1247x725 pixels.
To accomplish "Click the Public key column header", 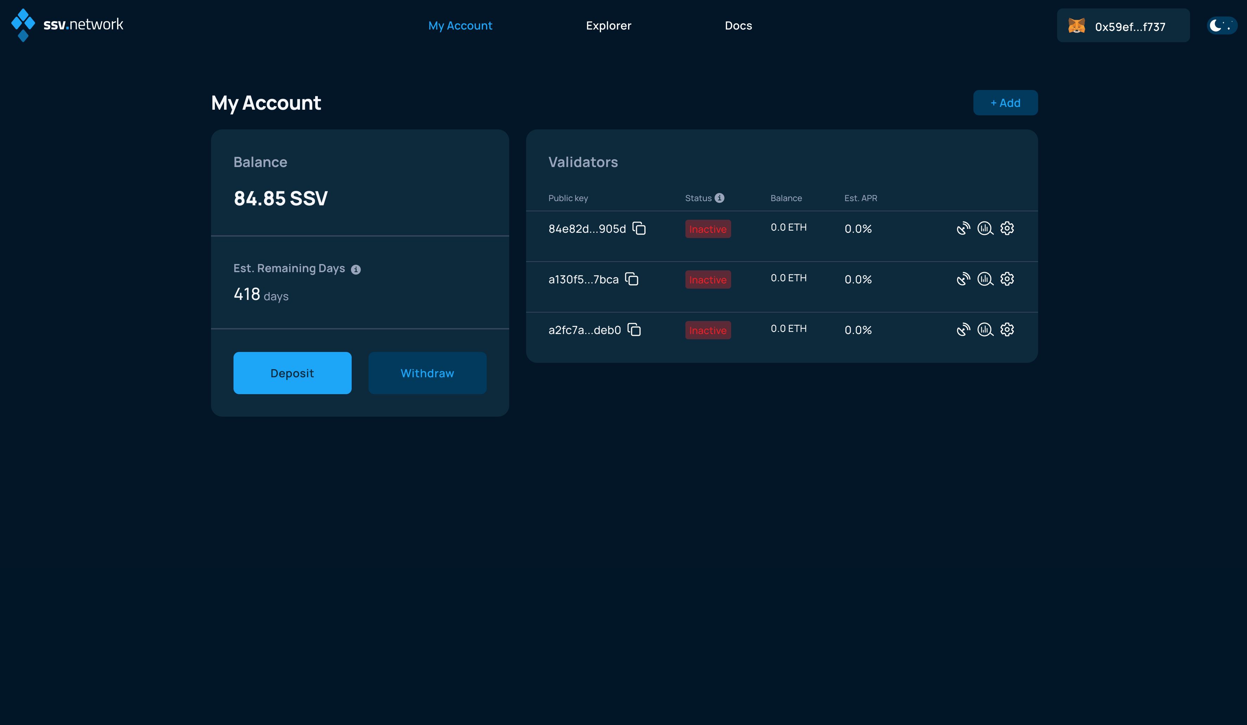I will click(x=568, y=198).
